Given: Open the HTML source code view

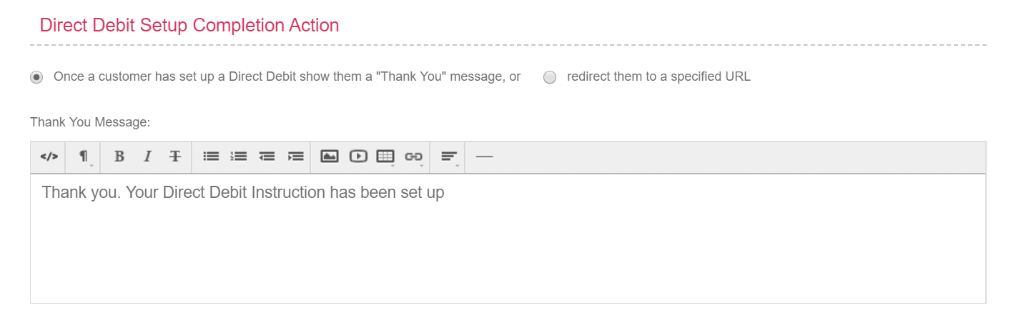Looking at the screenshot, I should (x=49, y=156).
